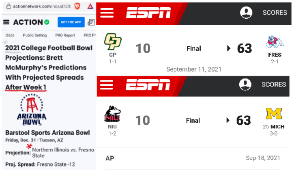Viewport: 294px width, 171px height.
Task: Click the actionnetwork.com address bar
Action: [39, 6]
